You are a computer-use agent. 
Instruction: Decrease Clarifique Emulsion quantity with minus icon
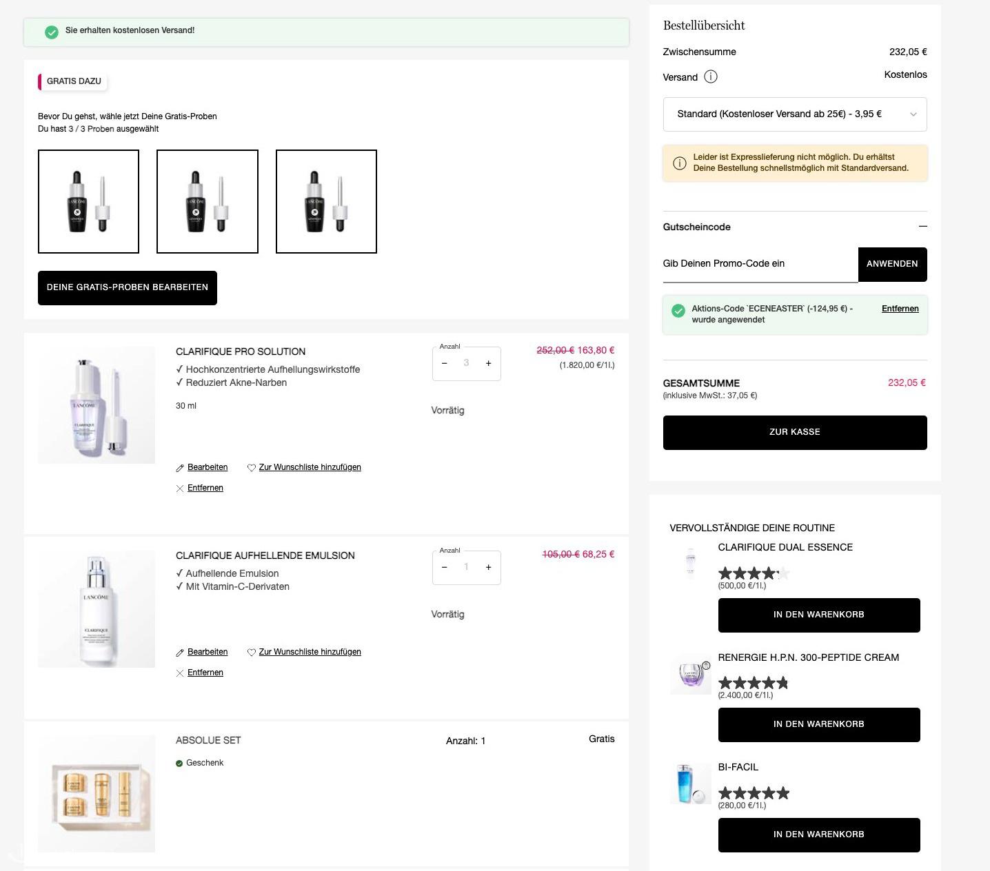click(x=445, y=567)
